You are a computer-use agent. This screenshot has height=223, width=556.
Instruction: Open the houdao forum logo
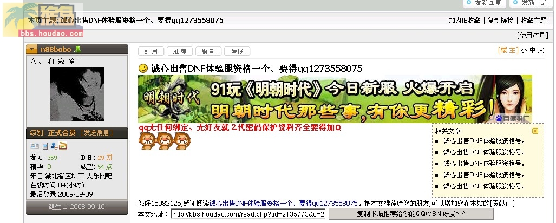[x=43, y=20]
